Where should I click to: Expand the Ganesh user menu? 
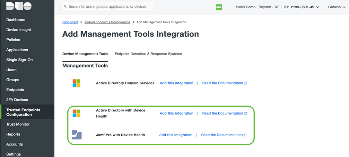pos(336,7)
